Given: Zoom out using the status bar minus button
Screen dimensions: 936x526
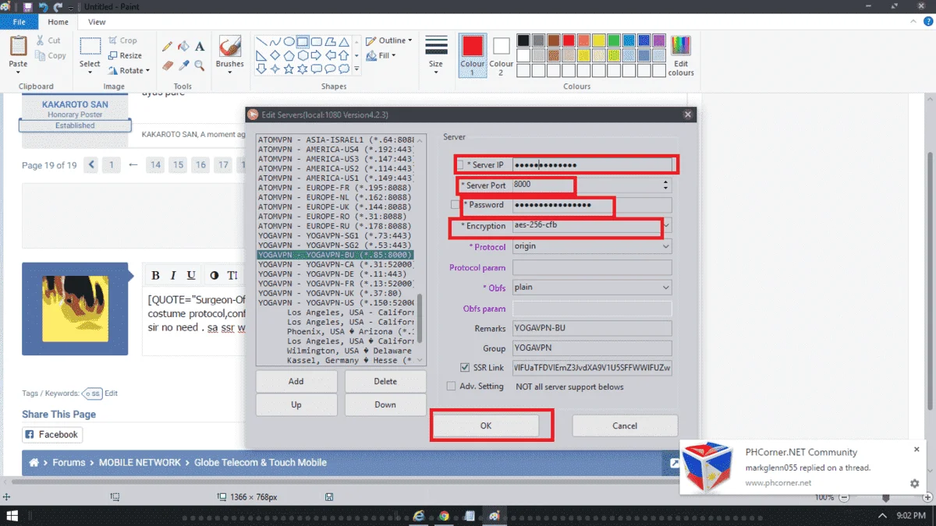Looking at the screenshot, I should pos(843,496).
